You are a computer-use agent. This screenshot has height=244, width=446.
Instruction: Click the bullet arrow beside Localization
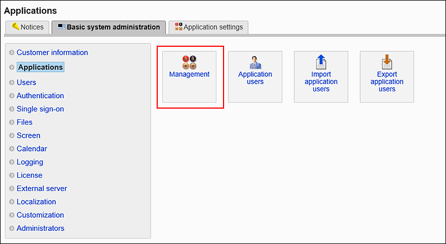coord(12,202)
